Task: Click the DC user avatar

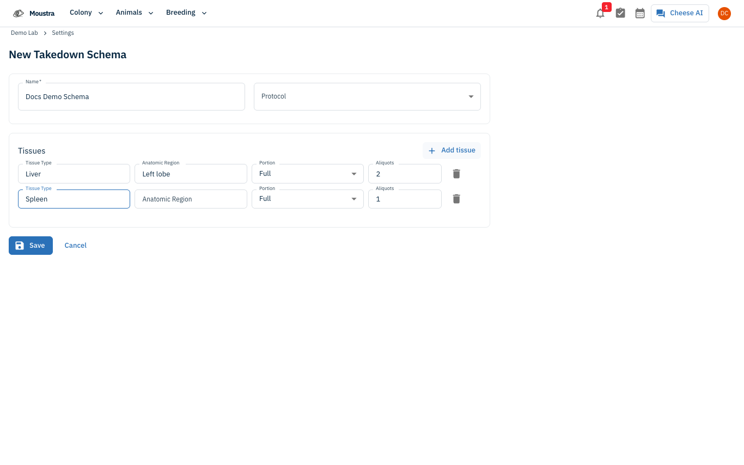Action: 724,14
